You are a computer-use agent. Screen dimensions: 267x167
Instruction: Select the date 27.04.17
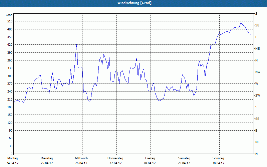[x=115, y=163]
